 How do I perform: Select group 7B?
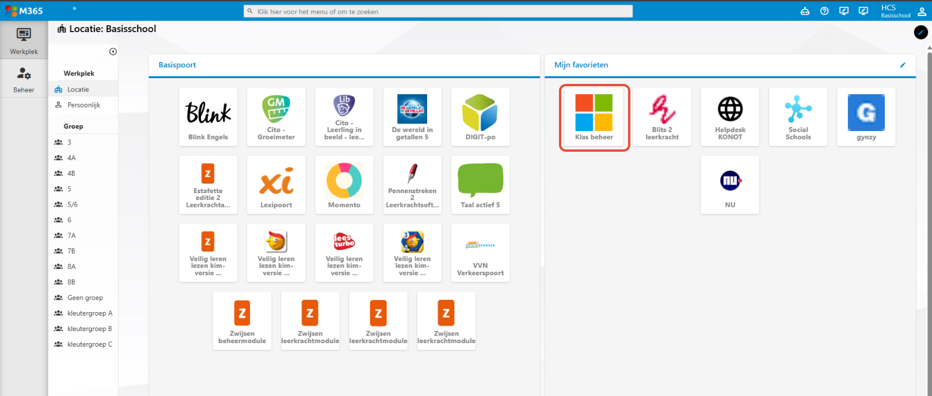(x=83, y=251)
